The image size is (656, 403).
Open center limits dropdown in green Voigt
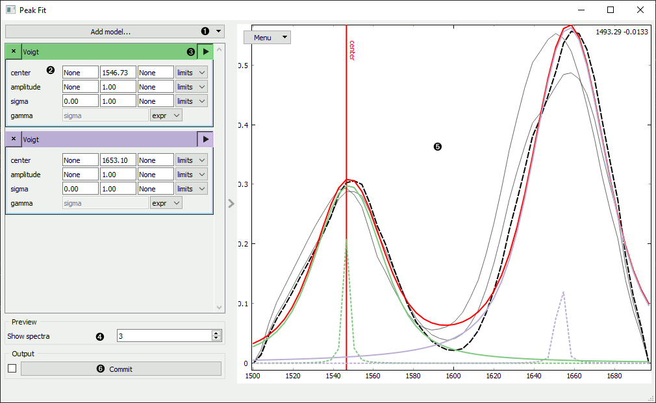pyautogui.click(x=191, y=72)
